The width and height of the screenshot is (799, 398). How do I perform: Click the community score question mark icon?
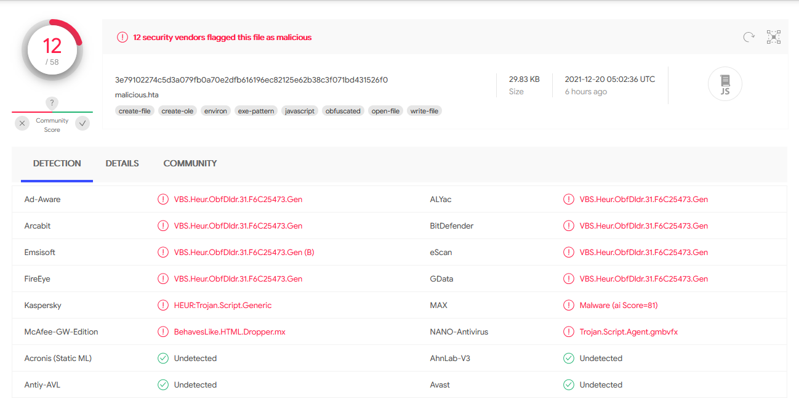pyautogui.click(x=52, y=103)
